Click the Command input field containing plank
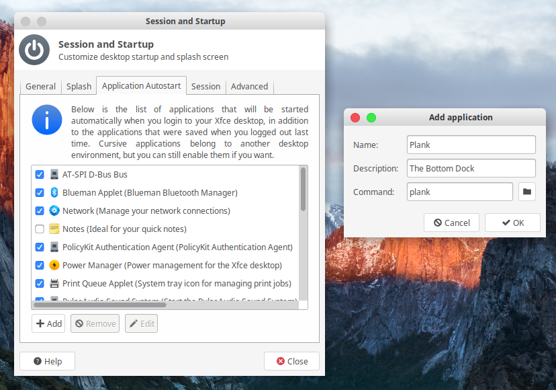Screen dimensions: 556x390 [459, 192]
